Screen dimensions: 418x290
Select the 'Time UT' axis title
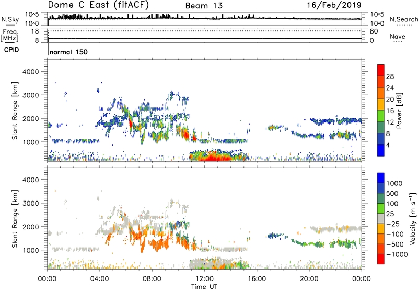click(204, 287)
